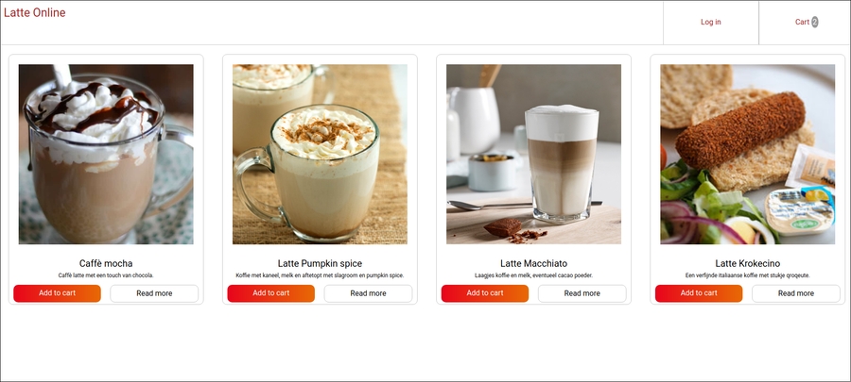Open the Cart link in header
The image size is (851, 382).
(805, 23)
